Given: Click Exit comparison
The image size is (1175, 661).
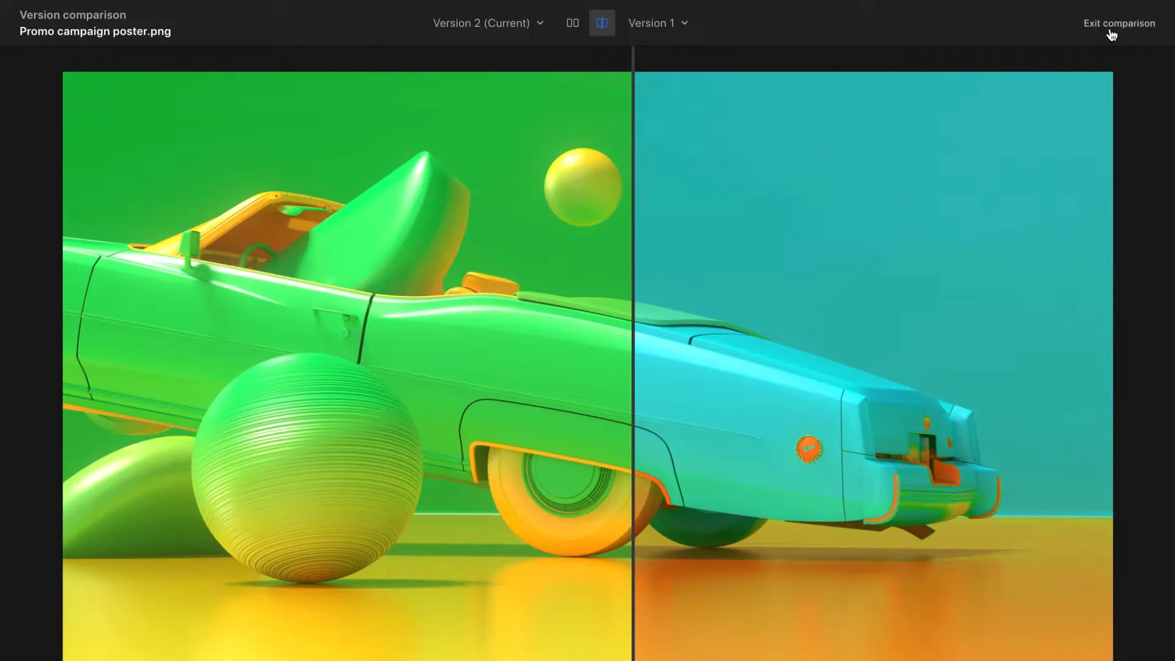Looking at the screenshot, I should click(1119, 23).
